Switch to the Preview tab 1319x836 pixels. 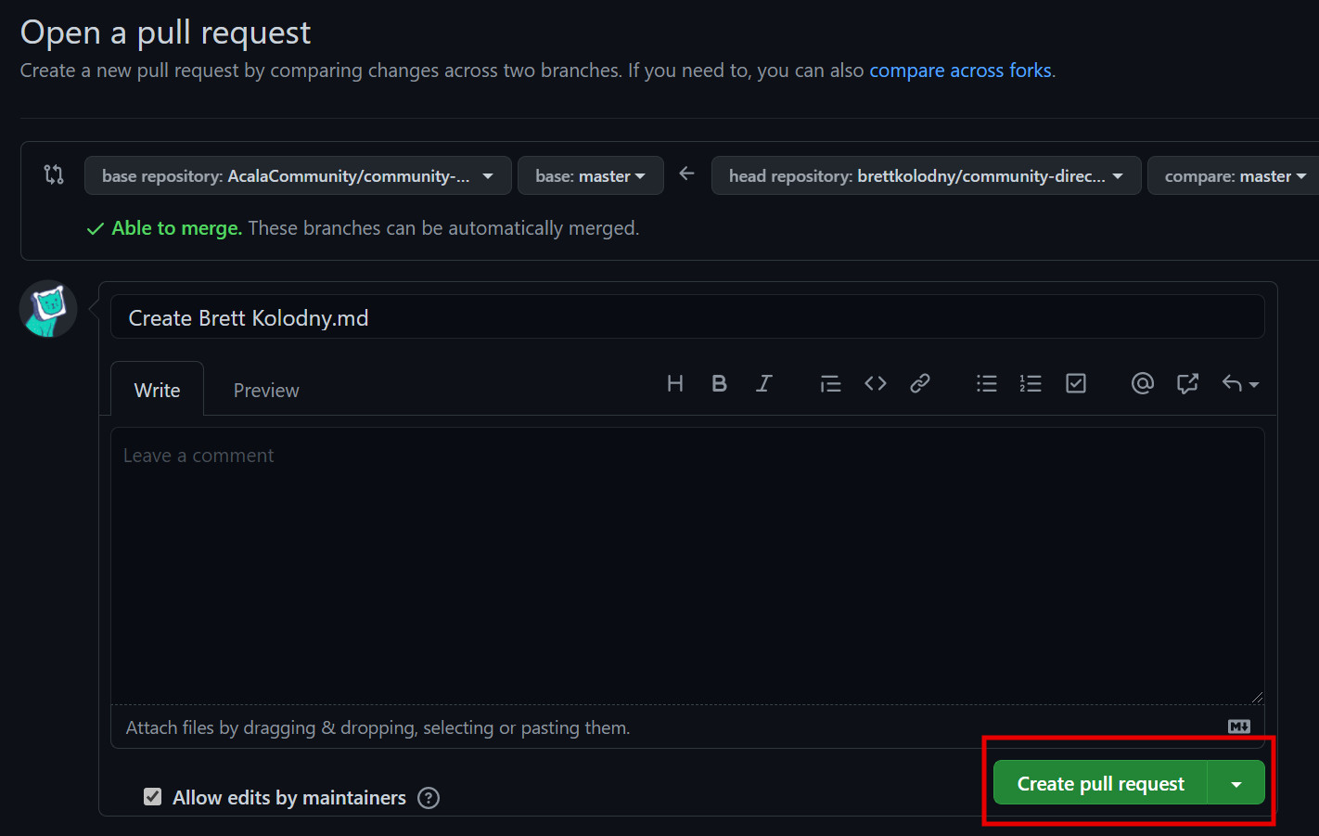coord(266,390)
